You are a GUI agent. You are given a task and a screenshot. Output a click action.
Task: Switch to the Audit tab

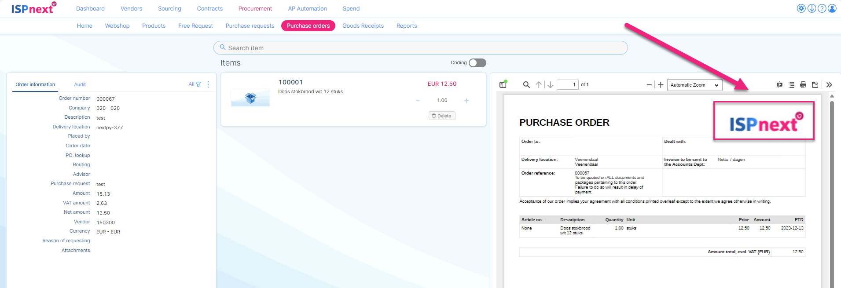pyautogui.click(x=80, y=84)
